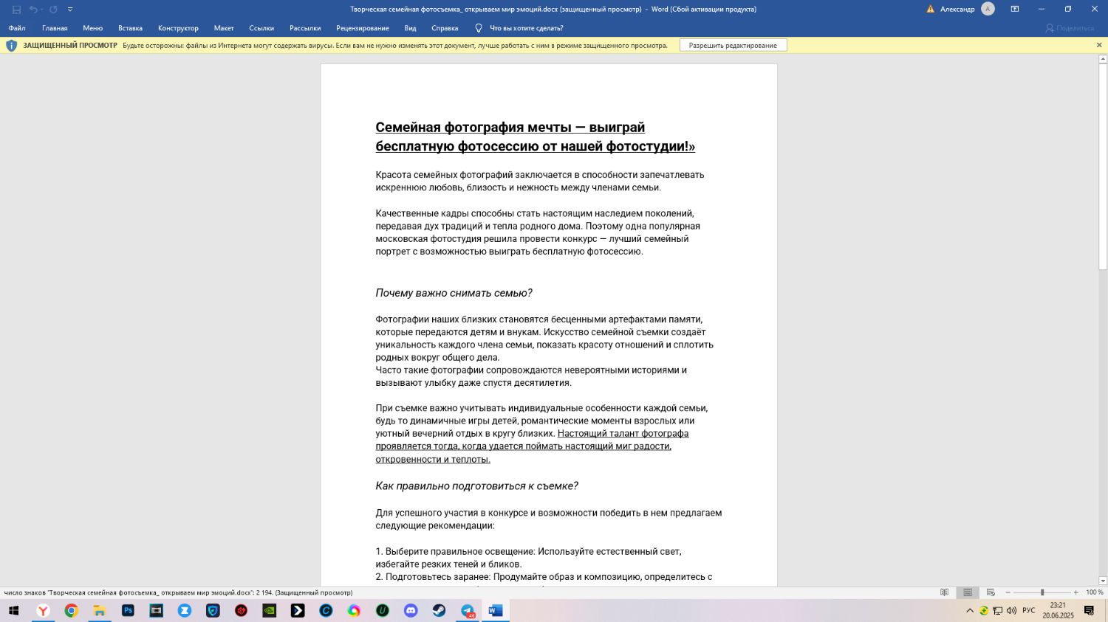Expand the Quick Access Toolbar customization dropdown

(70, 10)
